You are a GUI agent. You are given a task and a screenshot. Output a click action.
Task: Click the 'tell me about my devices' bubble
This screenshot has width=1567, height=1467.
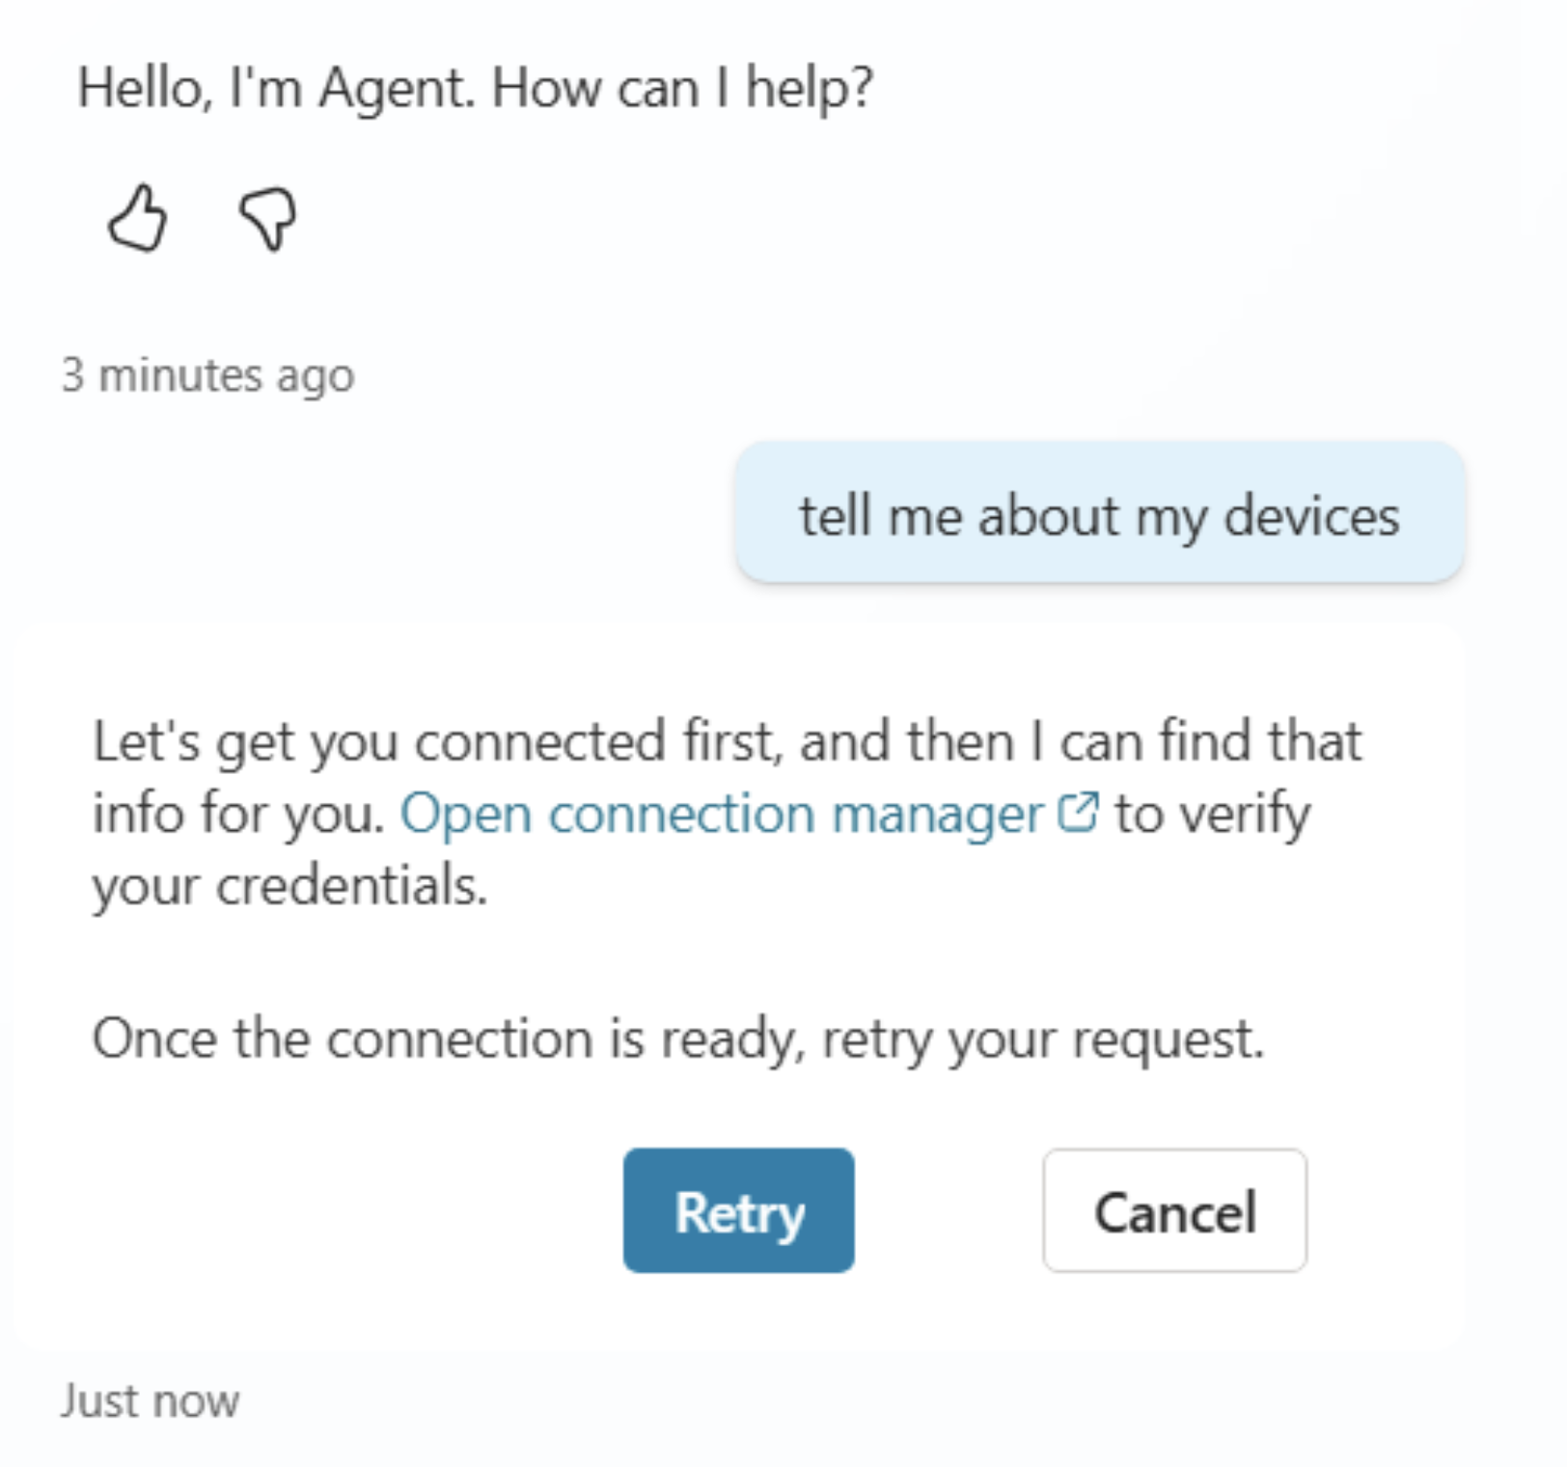(x=1099, y=516)
